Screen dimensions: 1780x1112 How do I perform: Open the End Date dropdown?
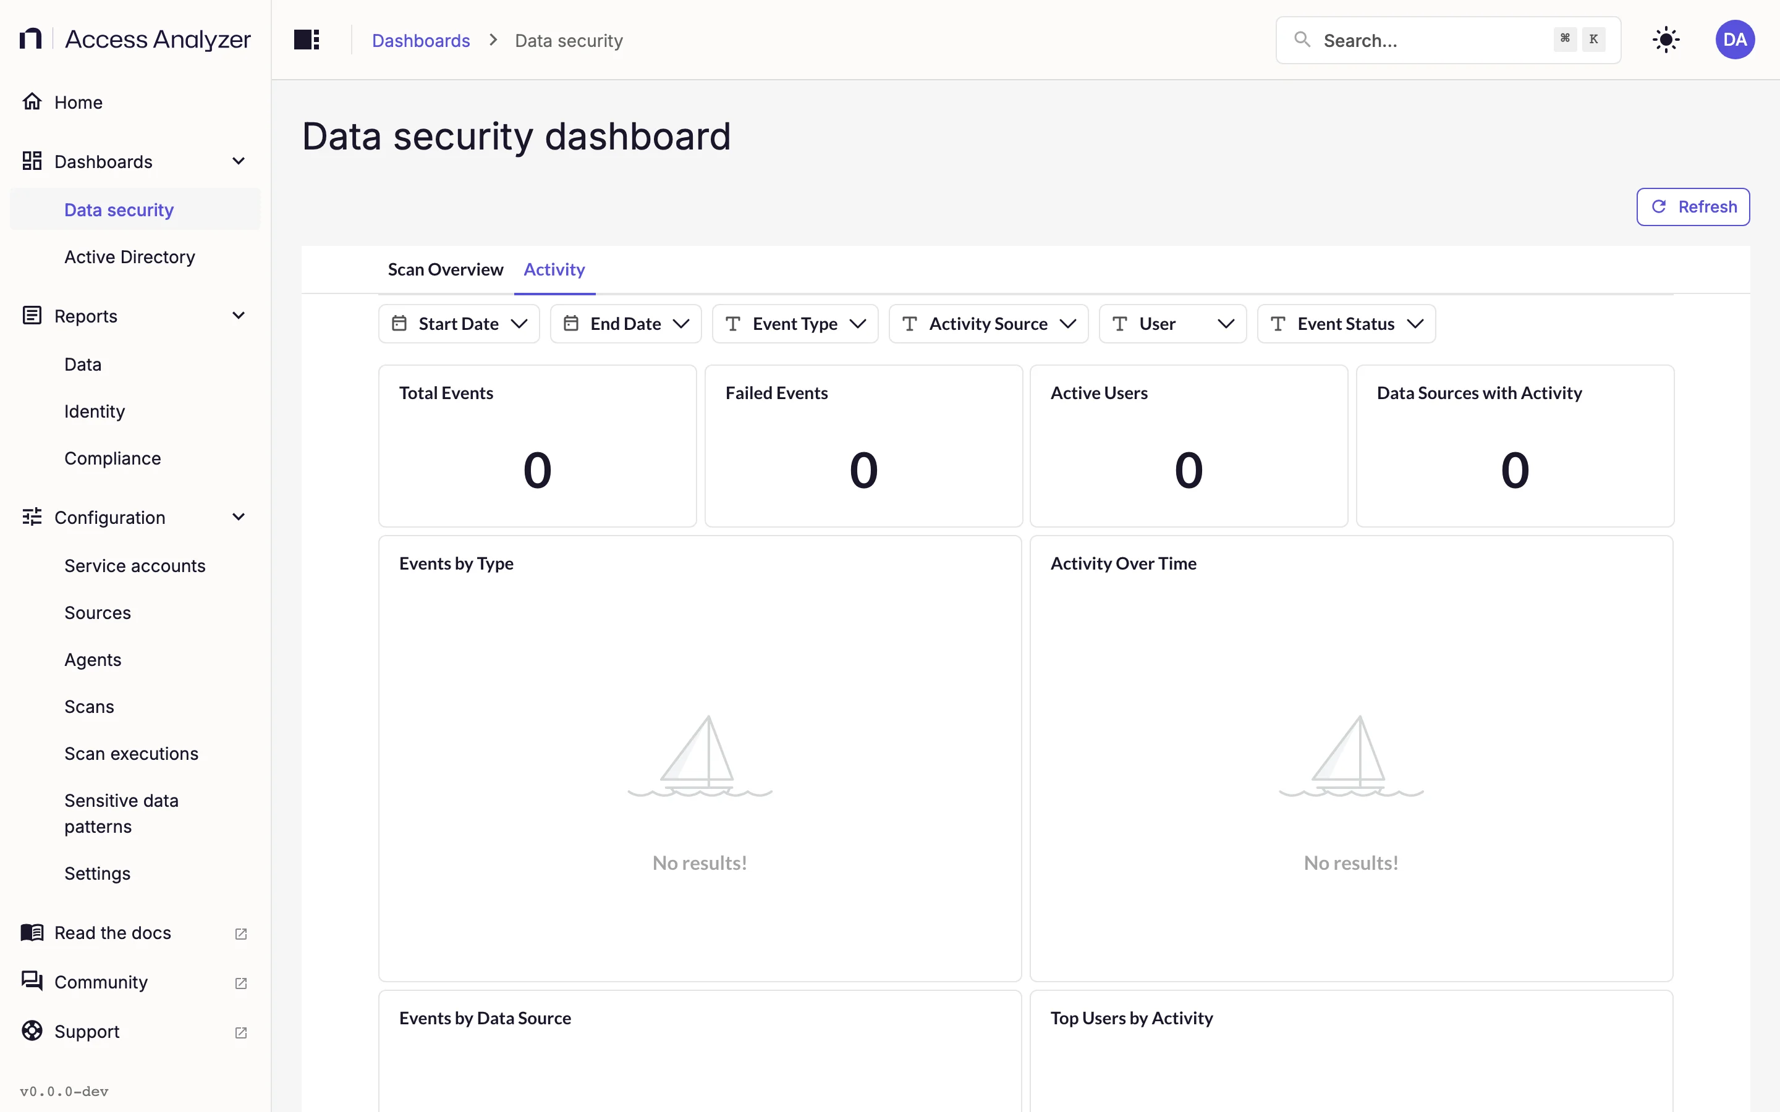(x=626, y=324)
